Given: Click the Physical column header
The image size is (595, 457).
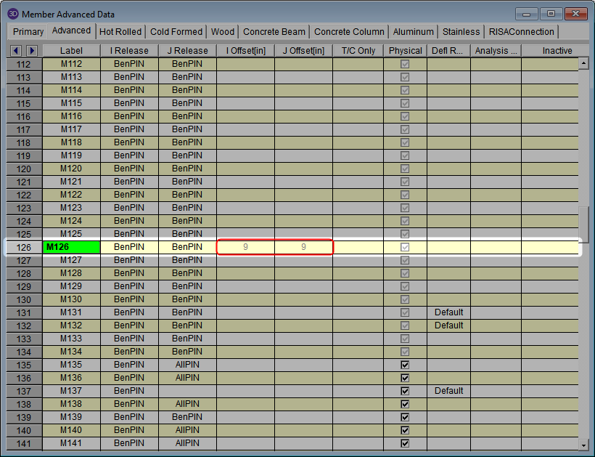Looking at the screenshot, I should (405, 51).
